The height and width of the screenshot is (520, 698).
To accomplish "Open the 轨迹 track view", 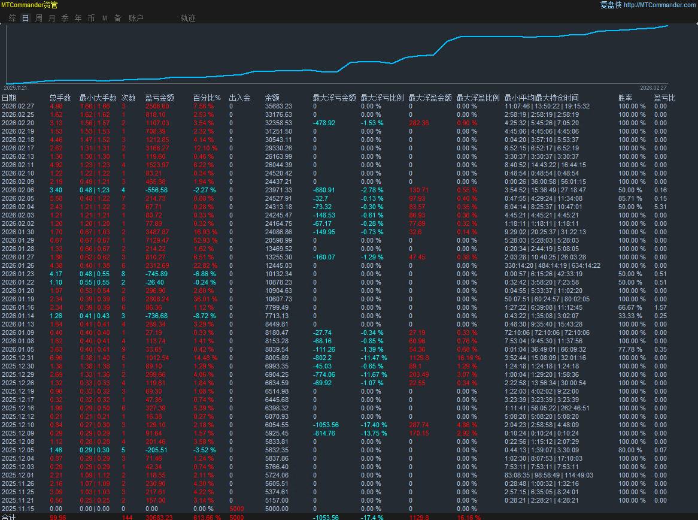I will [x=188, y=18].
